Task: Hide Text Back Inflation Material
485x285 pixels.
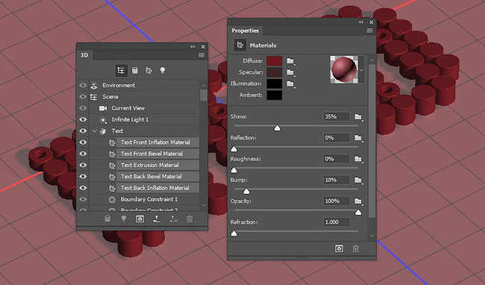Action: (83, 188)
